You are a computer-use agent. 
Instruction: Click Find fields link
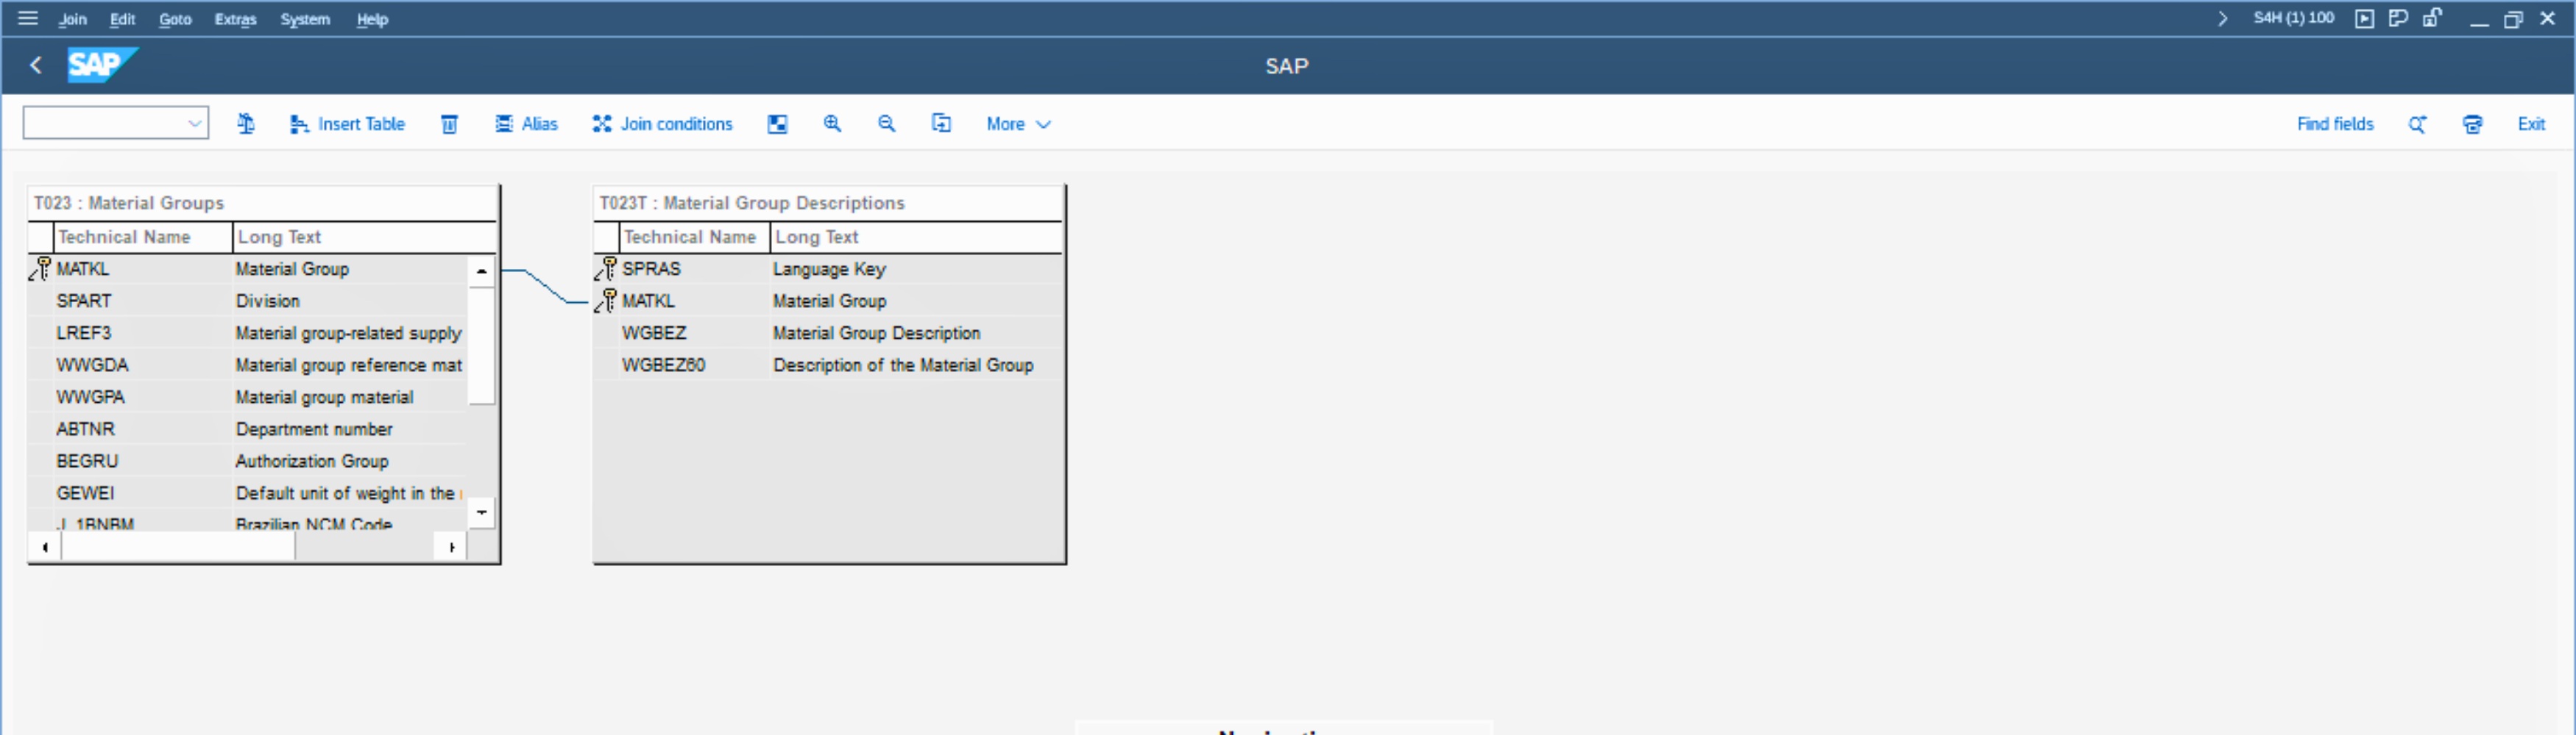[x=2334, y=123]
